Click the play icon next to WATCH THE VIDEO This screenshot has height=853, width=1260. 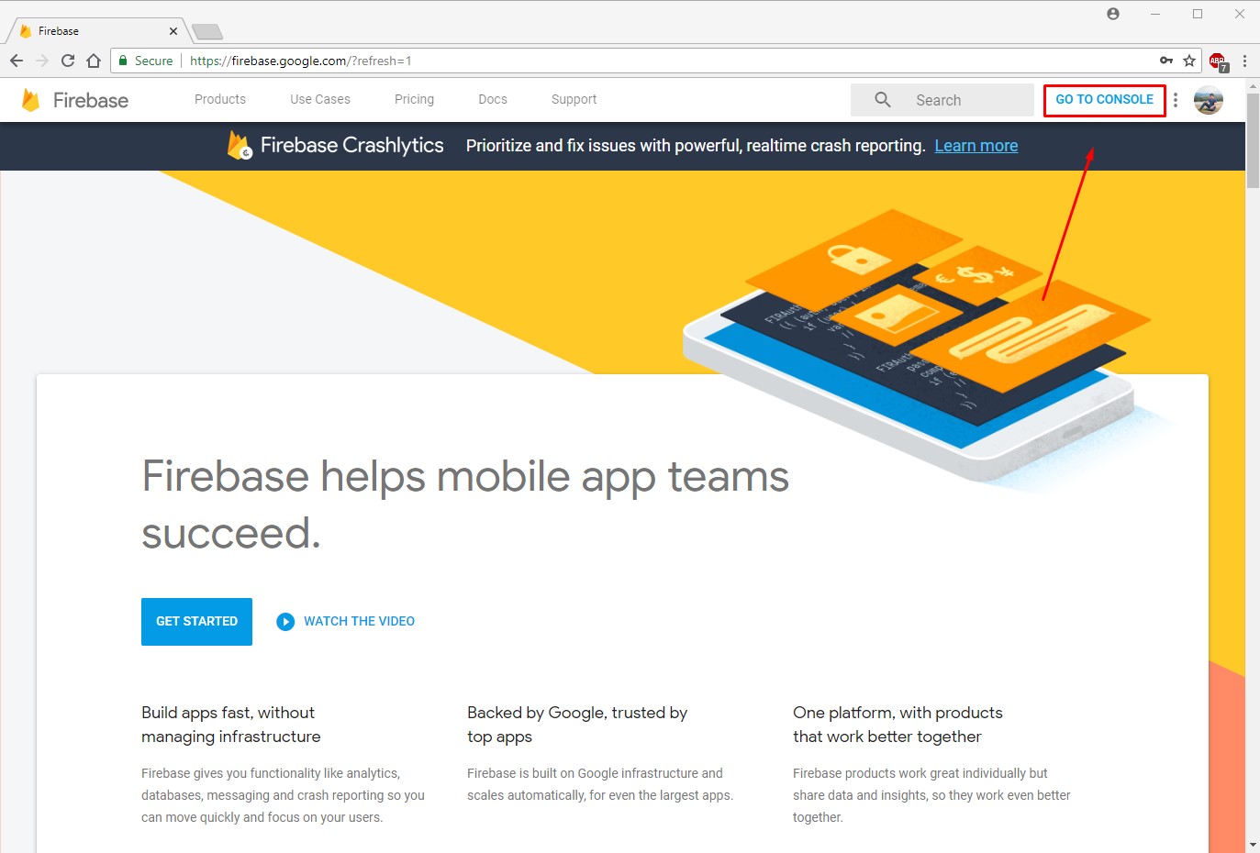[285, 621]
